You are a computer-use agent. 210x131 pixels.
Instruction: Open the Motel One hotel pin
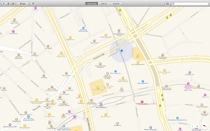69,111
